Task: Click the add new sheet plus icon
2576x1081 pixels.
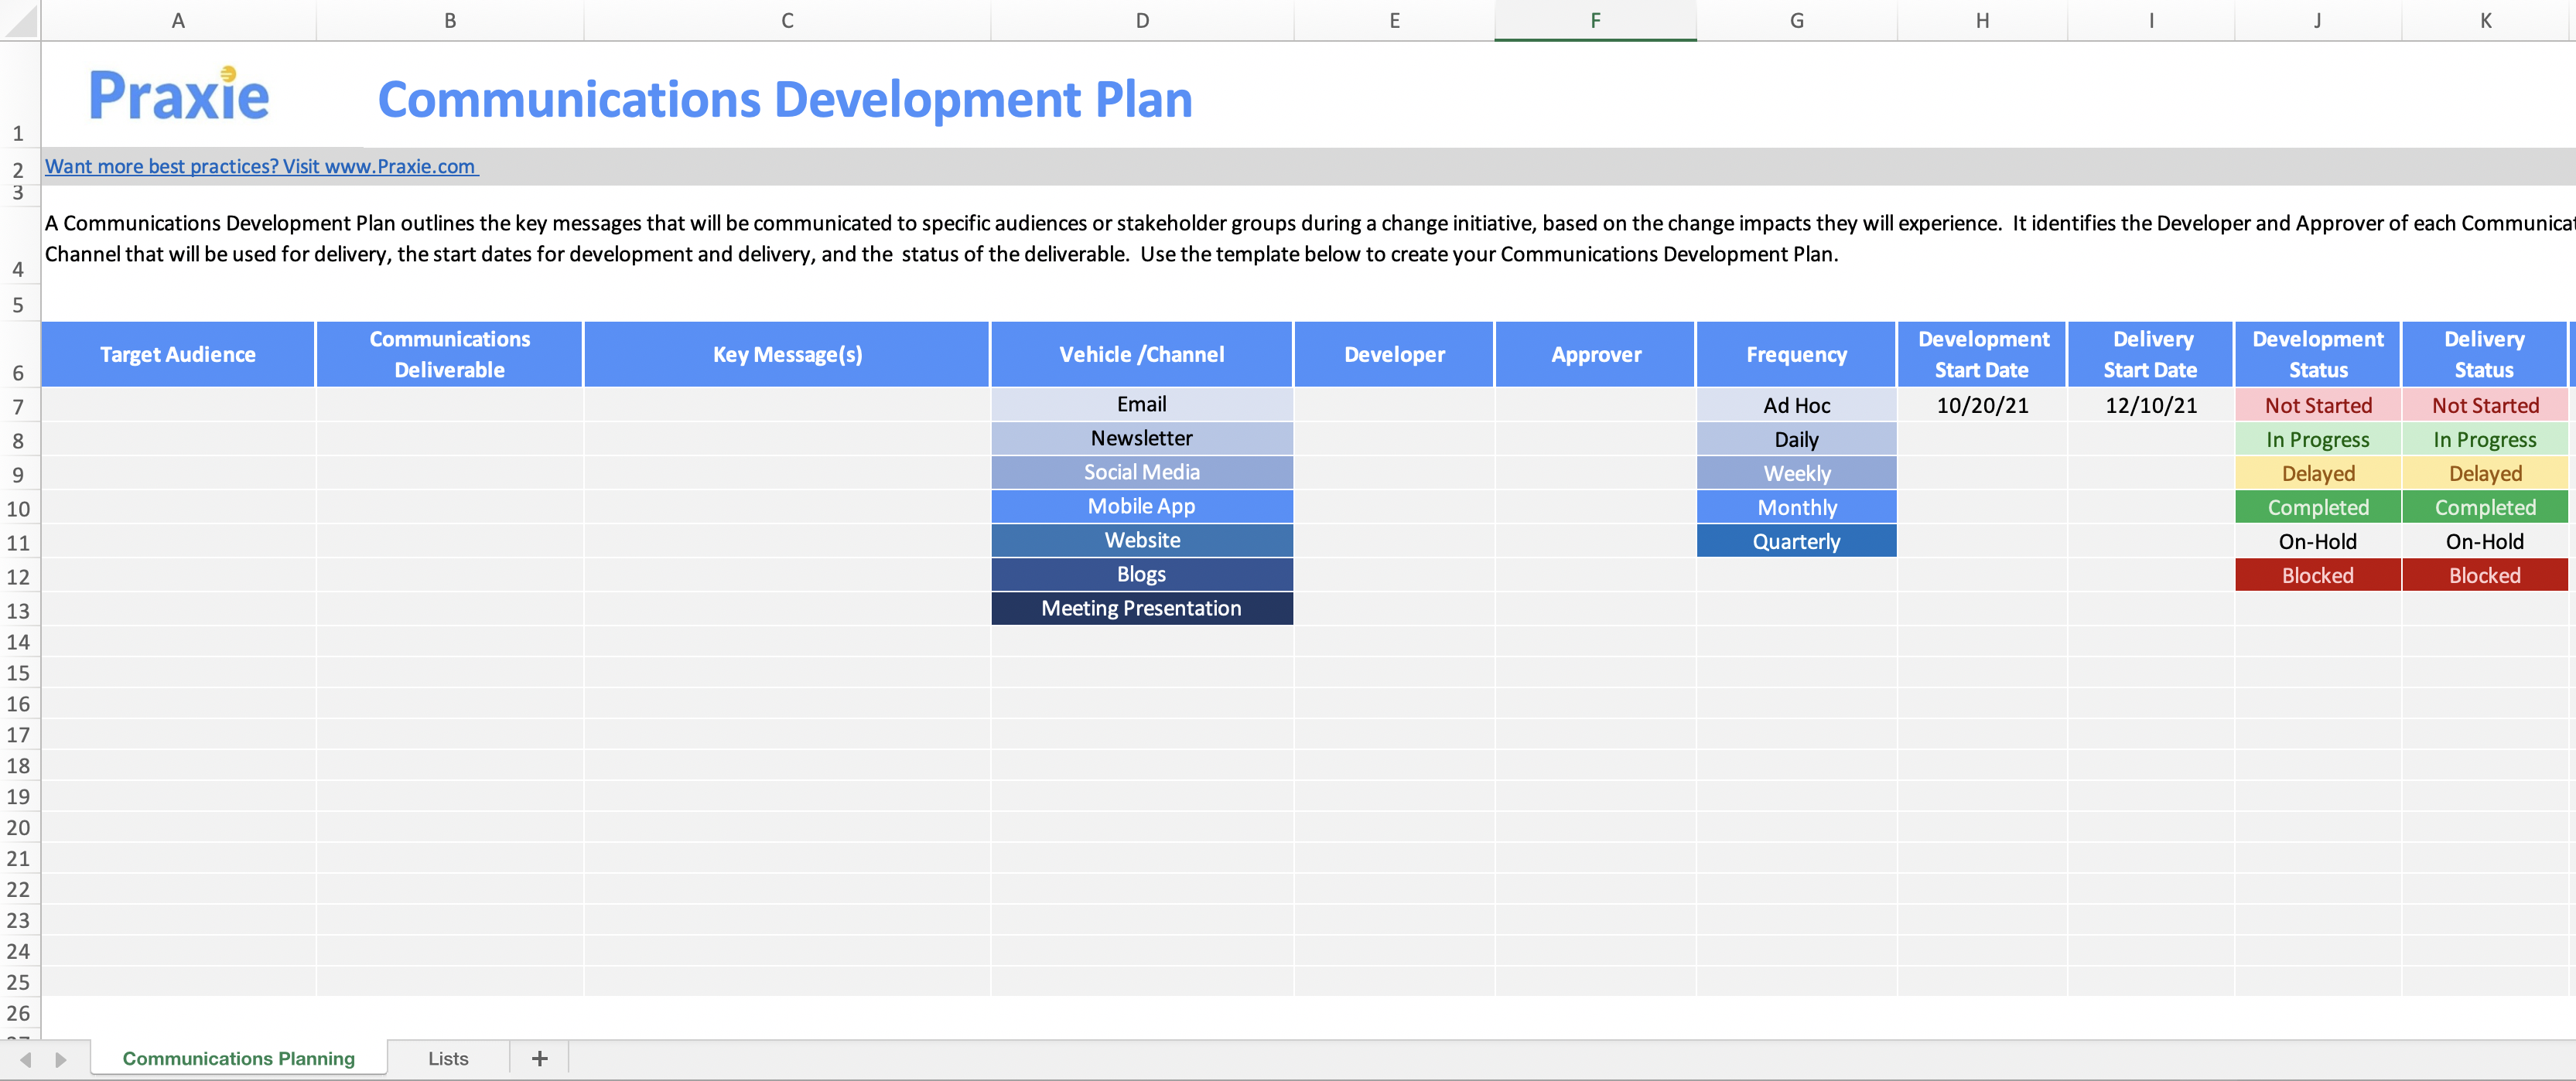Action: [539, 1058]
